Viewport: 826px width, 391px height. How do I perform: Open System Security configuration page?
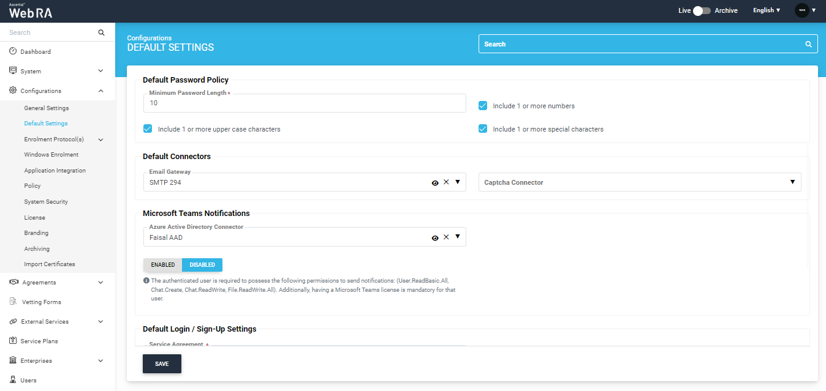(x=46, y=202)
